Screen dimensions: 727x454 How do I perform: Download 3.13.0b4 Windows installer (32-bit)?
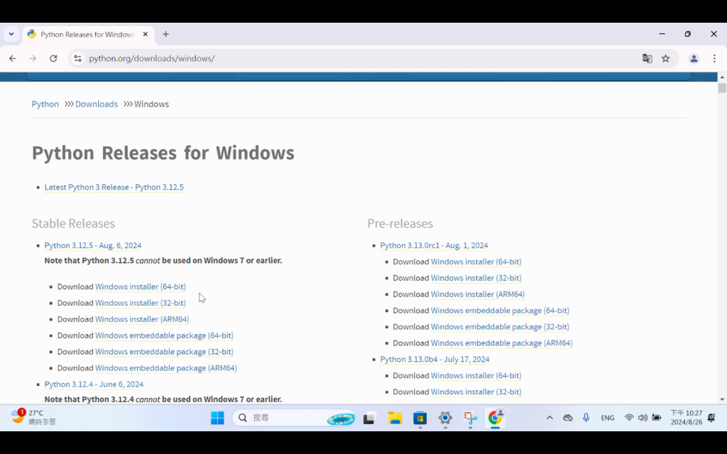tap(476, 392)
